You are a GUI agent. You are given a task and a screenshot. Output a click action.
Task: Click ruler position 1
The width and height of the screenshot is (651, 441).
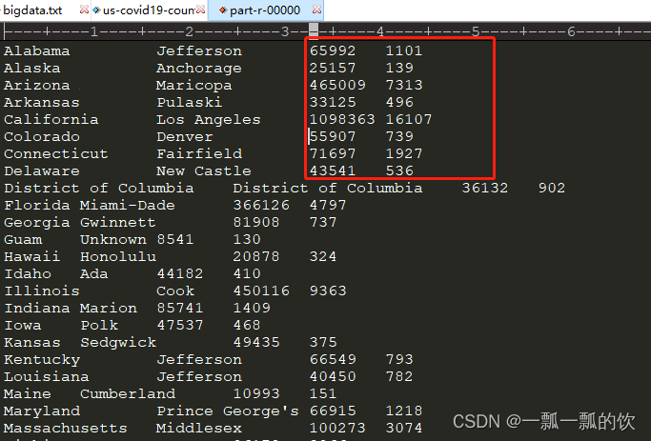point(94,31)
